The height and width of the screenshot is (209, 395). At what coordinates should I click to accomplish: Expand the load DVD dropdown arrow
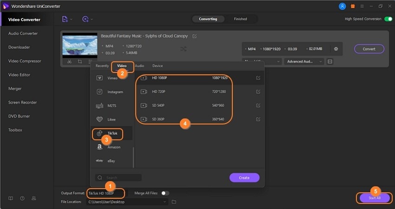(92, 20)
